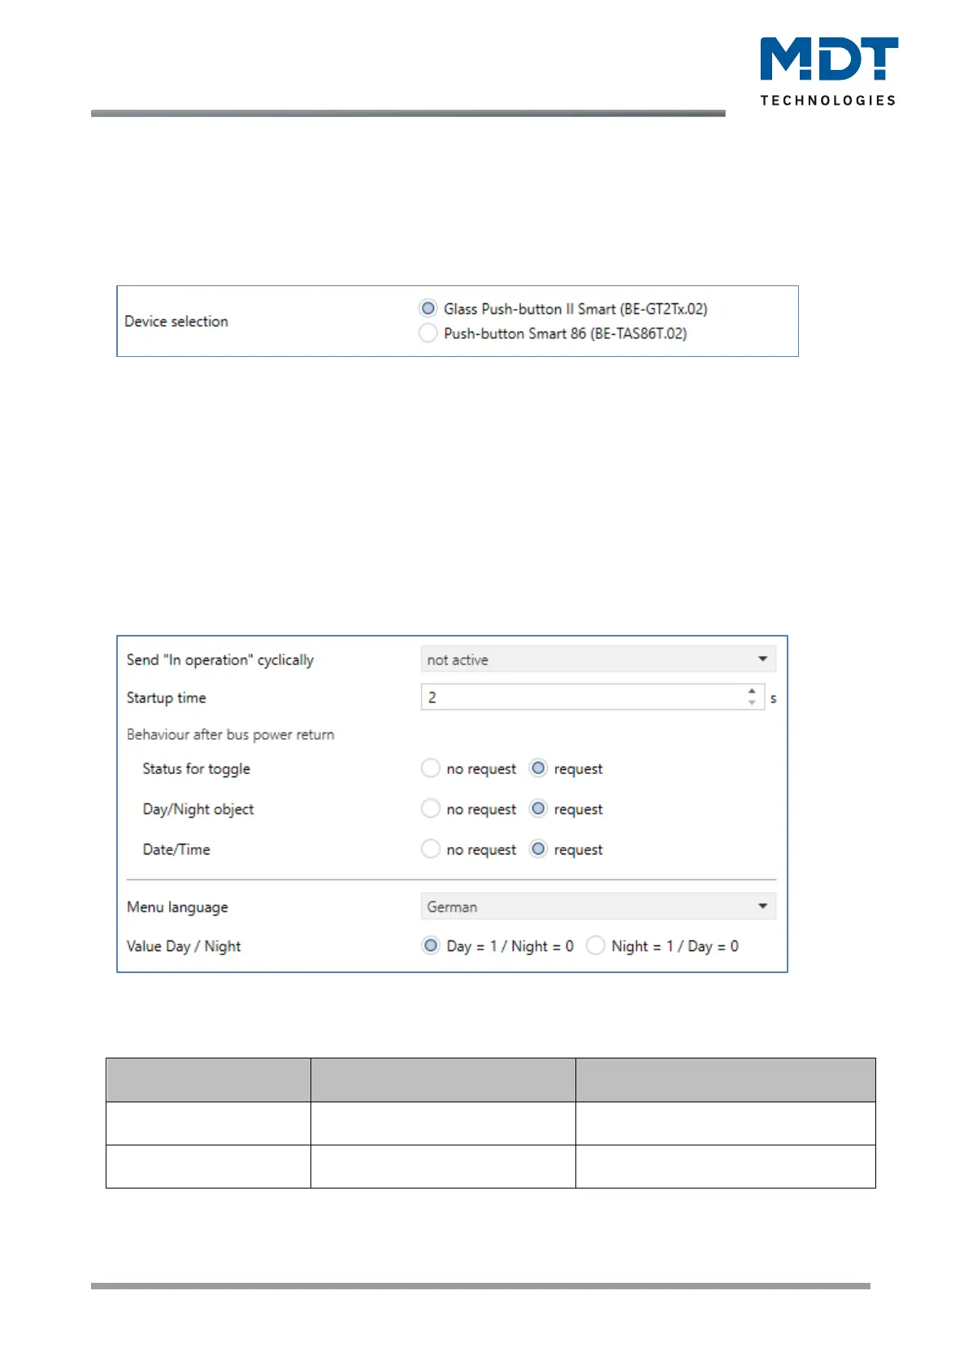This screenshot has height=1369, width=968.
Task: Open the Send "In operation" cyclically dropdown
Action: [x=597, y=659]
